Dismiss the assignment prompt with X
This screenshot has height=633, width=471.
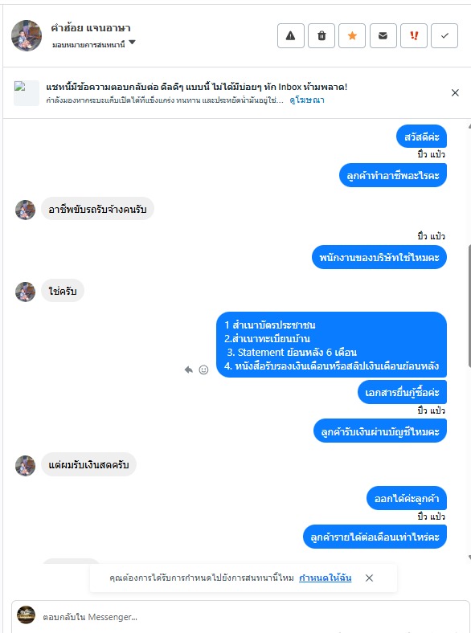tap(369, 578)
